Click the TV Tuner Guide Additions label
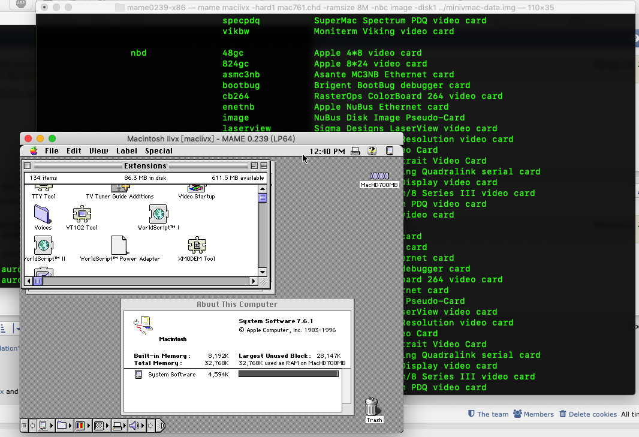This screenshot has width=639, height=437. point(120,197)
